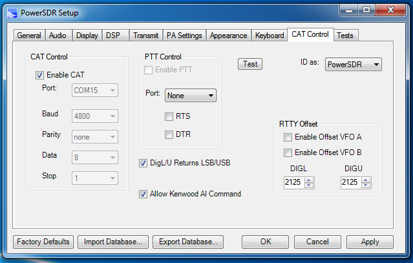413x263 pixels.
Task: Click the Test button
Action: point(250,64)
